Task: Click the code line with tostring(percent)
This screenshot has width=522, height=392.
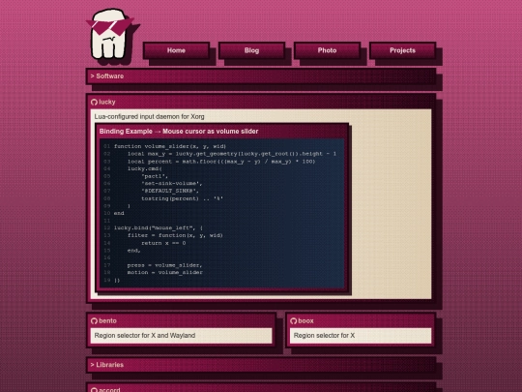Action: click(182, 198)
